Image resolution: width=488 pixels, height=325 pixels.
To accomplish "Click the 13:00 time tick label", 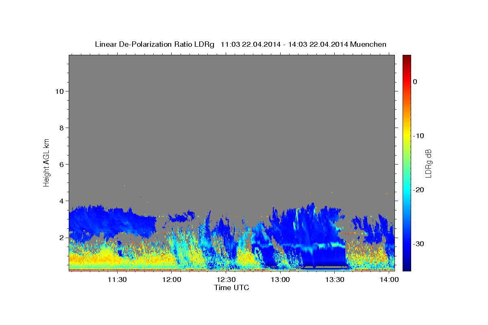I will pyautogui.click(x=281, y=280).
